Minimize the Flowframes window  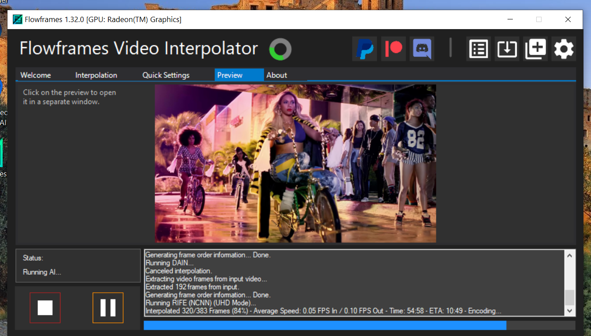(510, 19)
